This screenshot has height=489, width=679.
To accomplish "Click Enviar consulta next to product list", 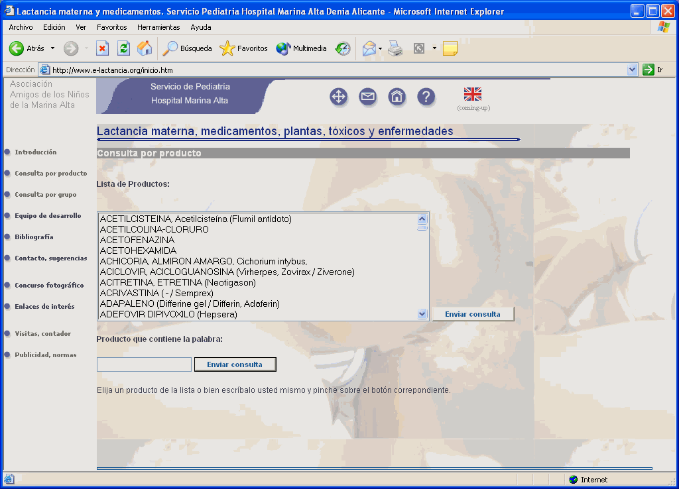I will (x=473, y=314).
